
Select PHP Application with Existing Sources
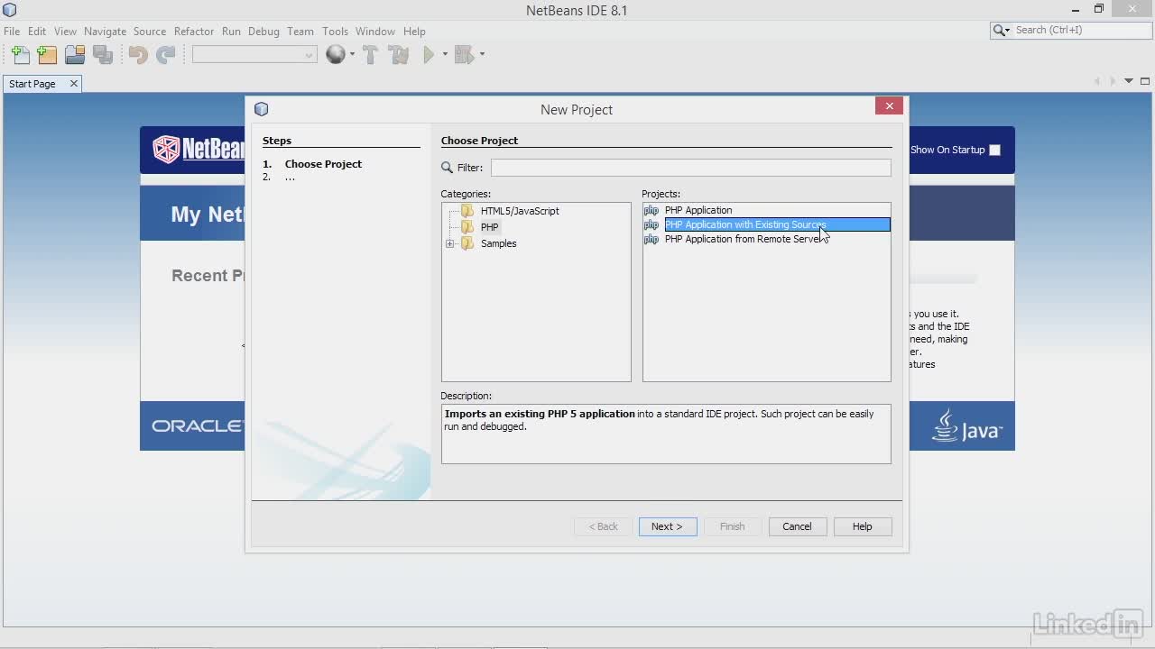click(777, 224)
